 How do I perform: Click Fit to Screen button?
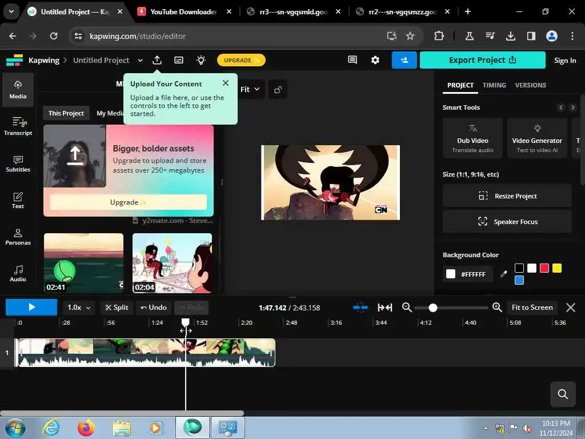[x=532, y=307]
